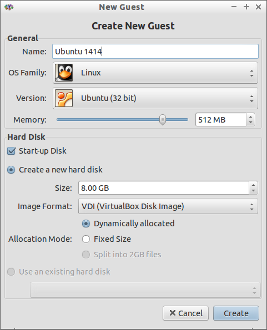Decrease disk size with down arrow
This screenshot has height=330, width=267.
point(253,191)
